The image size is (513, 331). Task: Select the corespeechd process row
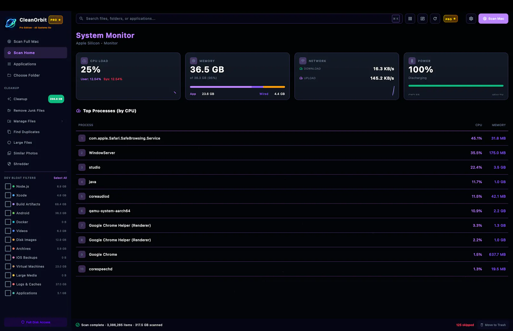292,269
